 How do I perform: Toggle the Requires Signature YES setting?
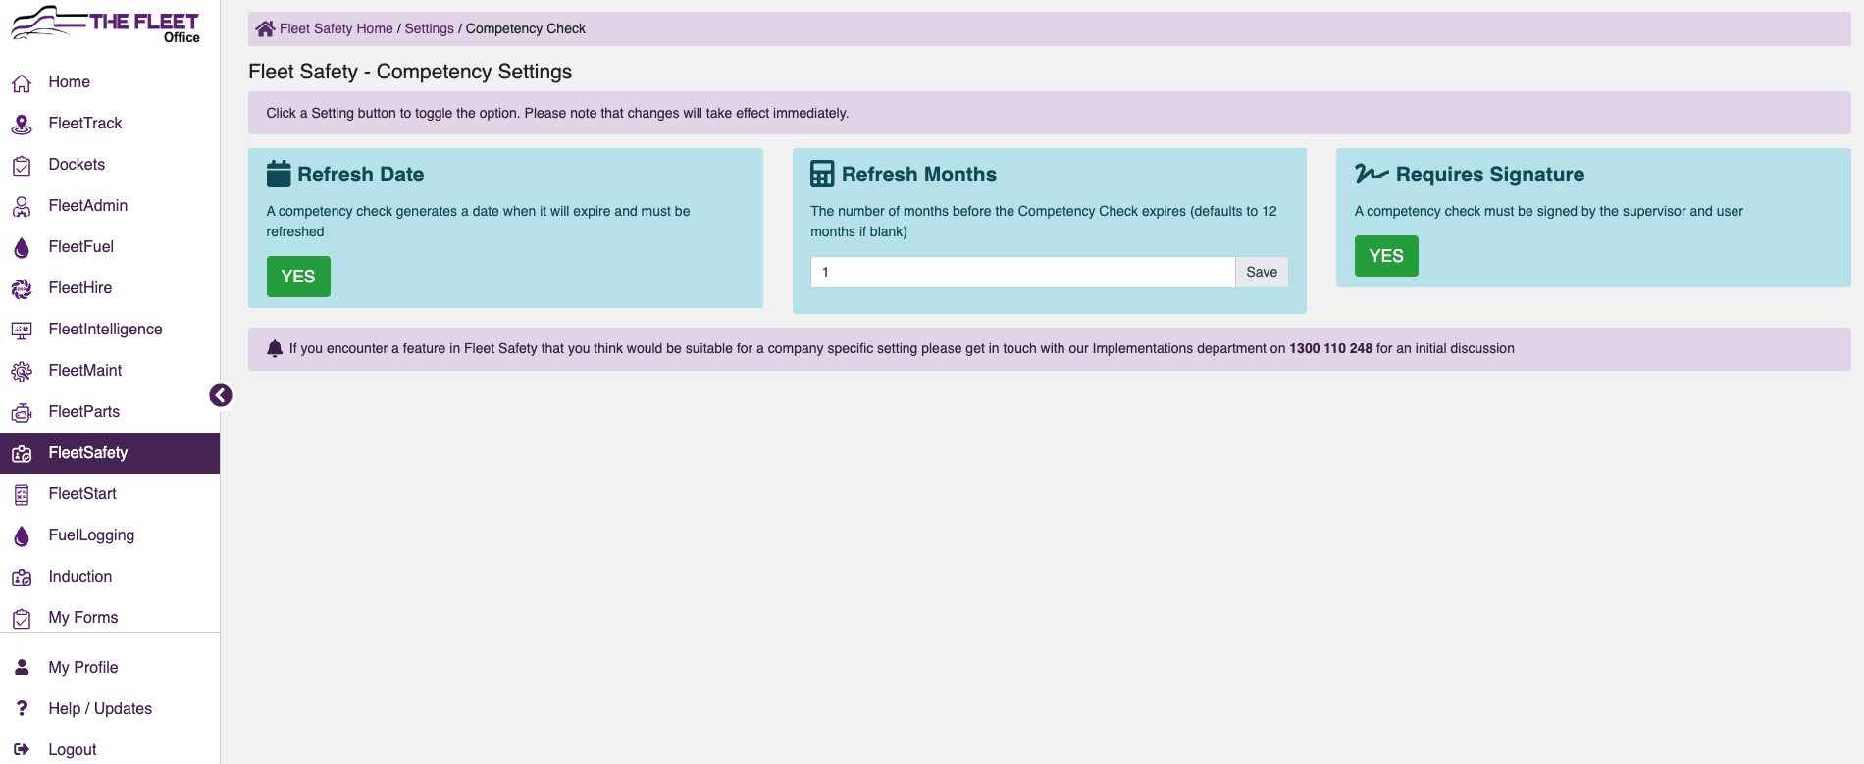coord(1386,256)
